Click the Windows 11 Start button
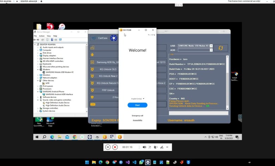The height and width of the screenshot is (166, 275). pos(87,162)
